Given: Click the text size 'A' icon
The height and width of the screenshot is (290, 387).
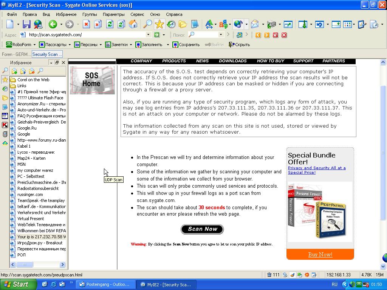Looking at the screenshot, I should (x=209, y=24).
